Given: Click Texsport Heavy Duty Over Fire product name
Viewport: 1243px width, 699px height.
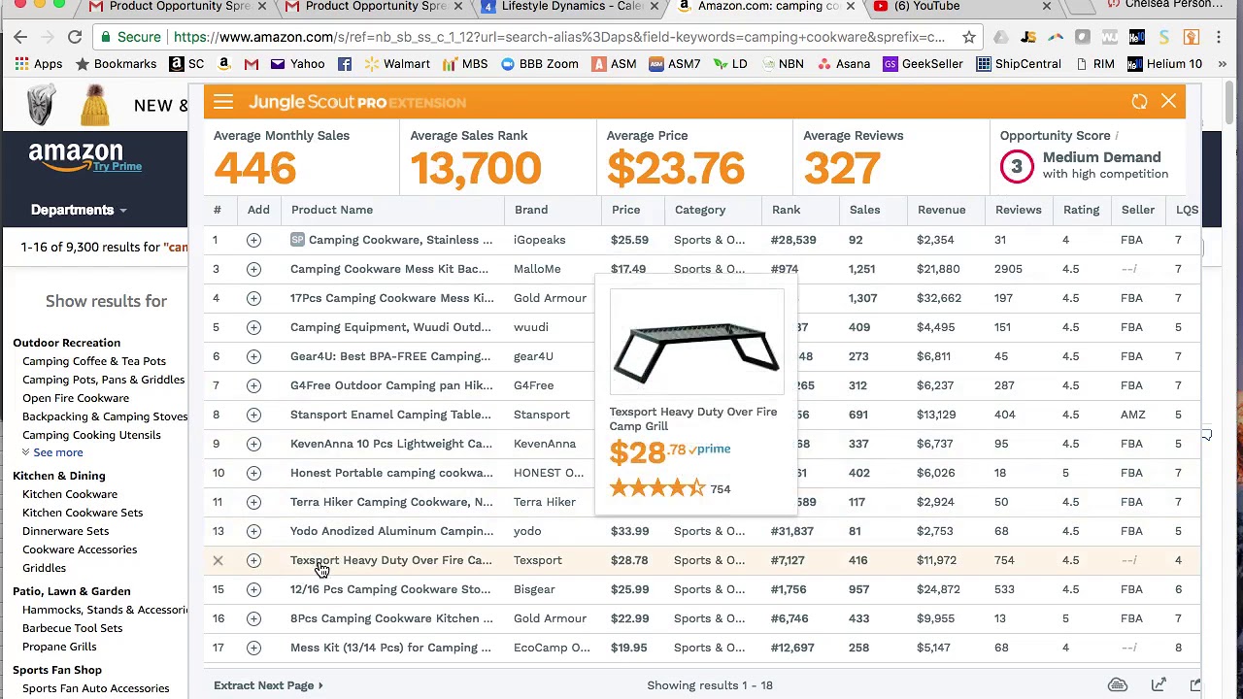Looking at the screenshot, I should (x=390, y=560).
